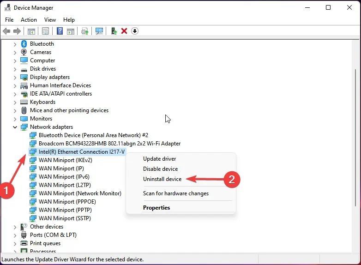Select Intel(R) Ethernet Connection I217-V
The image size is (361, 265).
(x=82, y=152)
